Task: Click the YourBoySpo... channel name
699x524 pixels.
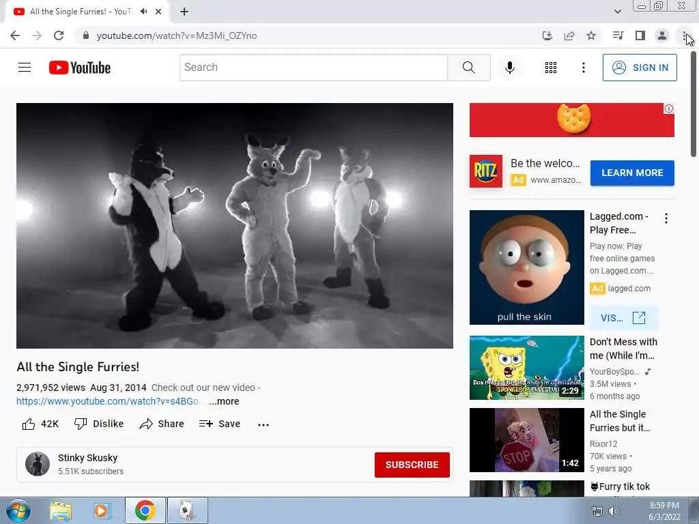Action: tap(614, 372)
